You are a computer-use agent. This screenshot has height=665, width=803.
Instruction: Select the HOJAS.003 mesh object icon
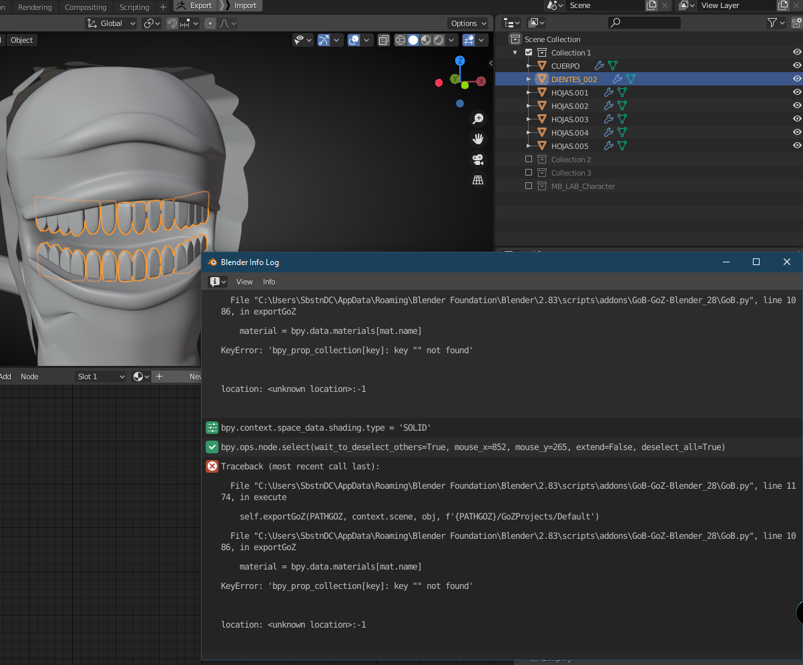pyautogui.click(x=541, y=120)
